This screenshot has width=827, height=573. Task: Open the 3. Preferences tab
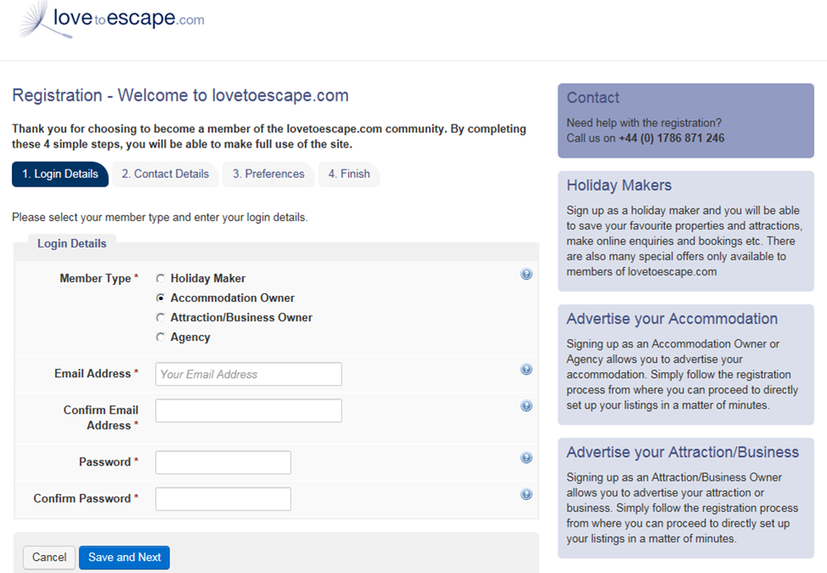coord(269,174)
